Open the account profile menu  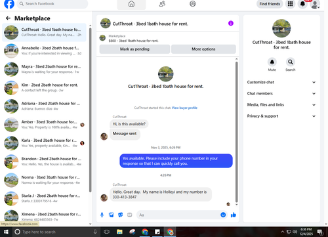[x=315, y=5]
